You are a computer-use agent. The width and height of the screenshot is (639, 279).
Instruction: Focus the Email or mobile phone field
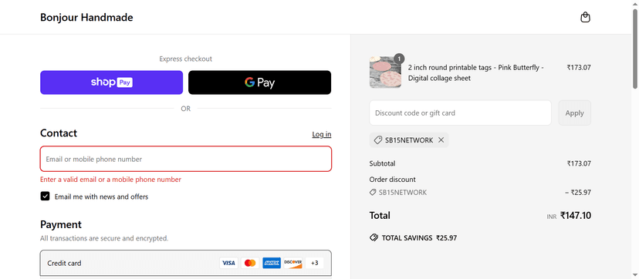(x=186, y=159)
